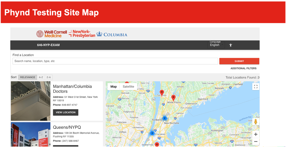Viewport: 286px width, 151px height.
Task: Open the Language dropdown set to English
Action: pyautogui.click(x=216, y=45)
